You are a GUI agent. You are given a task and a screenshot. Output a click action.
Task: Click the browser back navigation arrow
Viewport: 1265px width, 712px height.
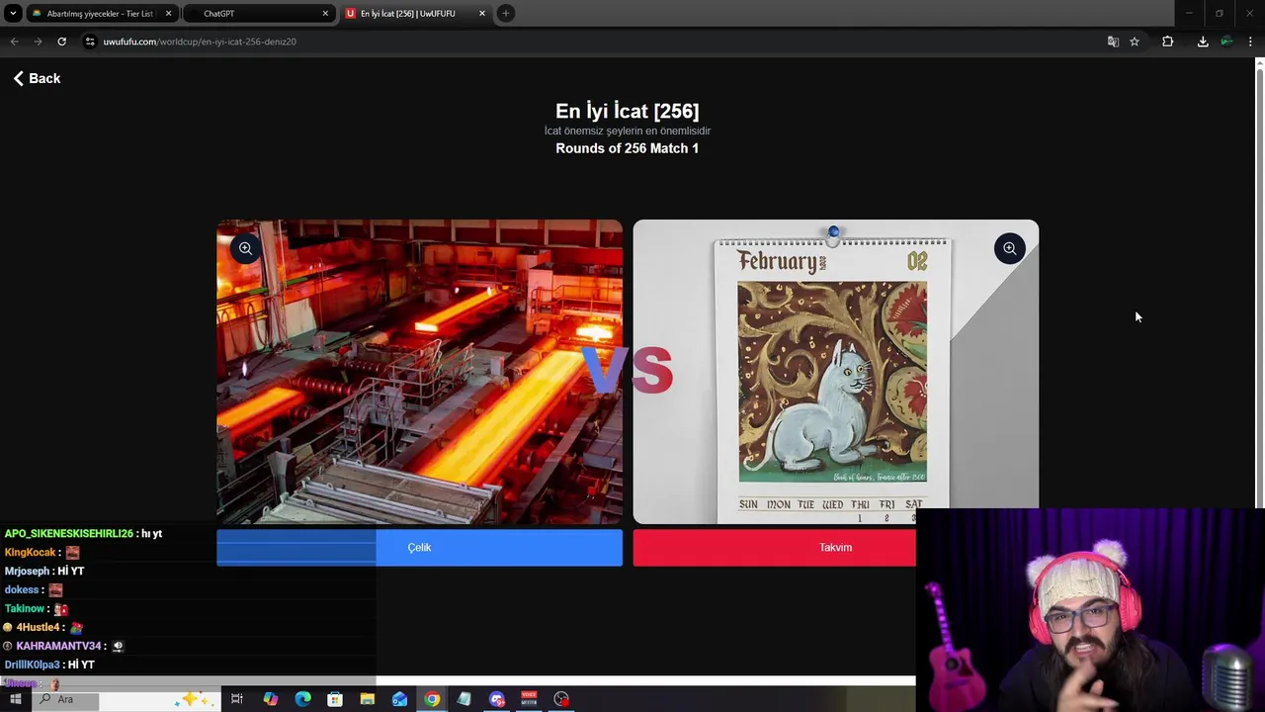click(14, 42)
